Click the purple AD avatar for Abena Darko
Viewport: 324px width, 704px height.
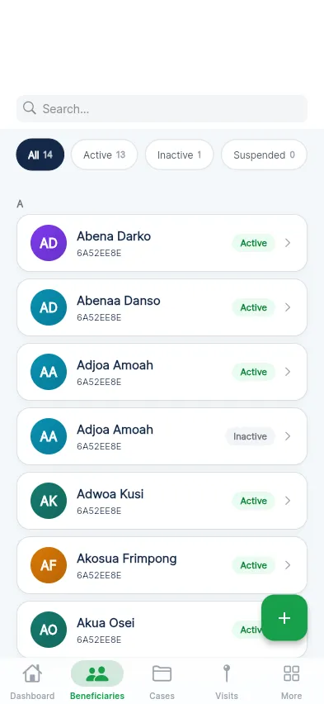point(49,243)
